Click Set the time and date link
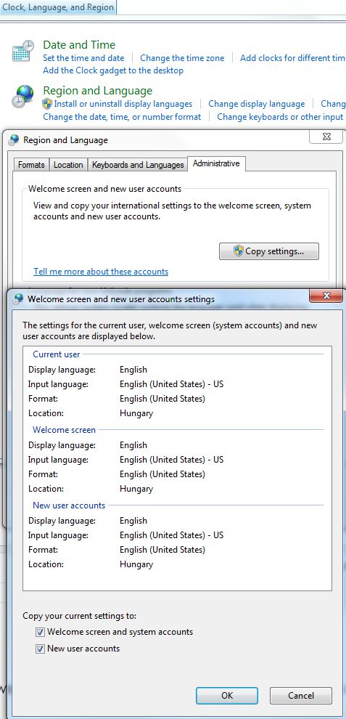The width and height of the screenshot is (346, 719). point(83,58)
